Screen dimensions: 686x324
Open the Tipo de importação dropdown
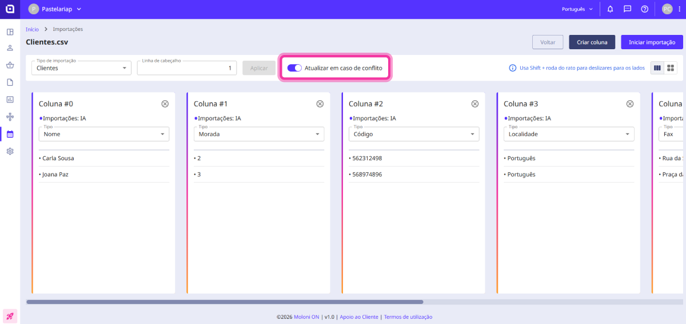point(82,68)
